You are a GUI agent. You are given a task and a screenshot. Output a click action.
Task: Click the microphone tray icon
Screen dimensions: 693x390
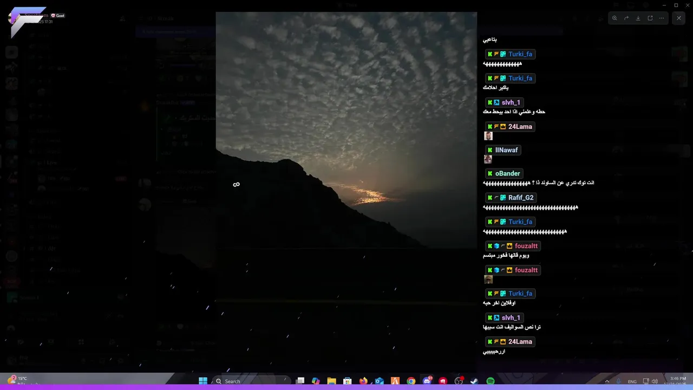619,381
